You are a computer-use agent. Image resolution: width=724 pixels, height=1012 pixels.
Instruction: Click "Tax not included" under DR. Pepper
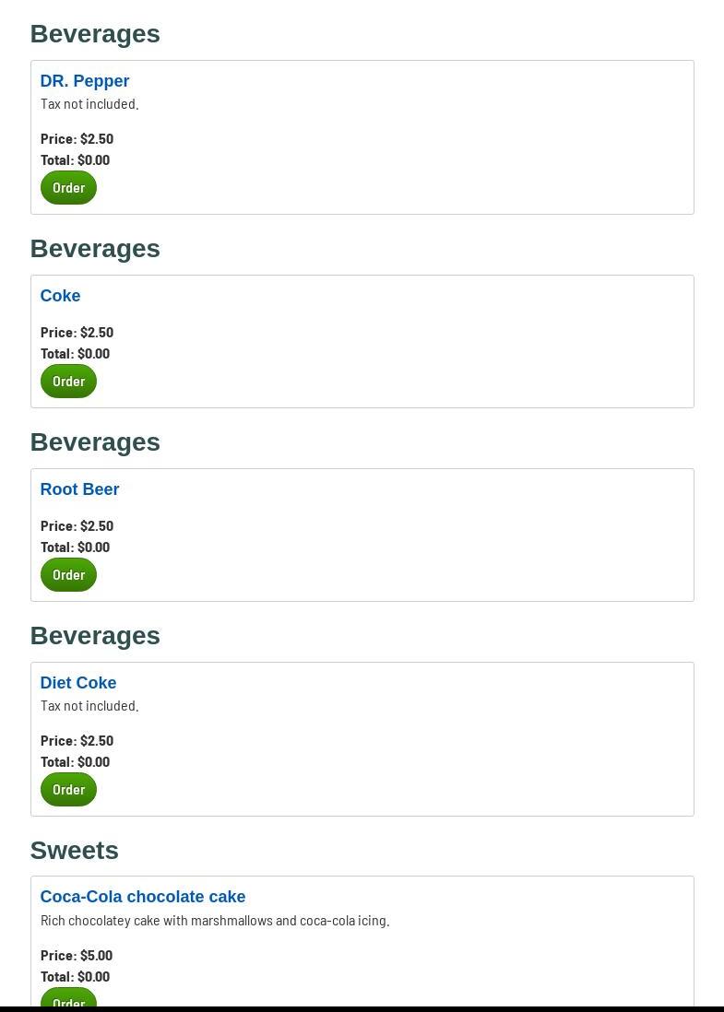point(89,104)
